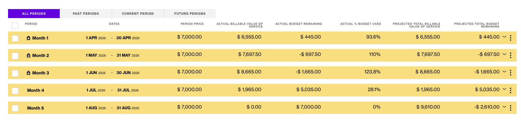Expand the Month 5 row chevron

[x=504, y=107]
